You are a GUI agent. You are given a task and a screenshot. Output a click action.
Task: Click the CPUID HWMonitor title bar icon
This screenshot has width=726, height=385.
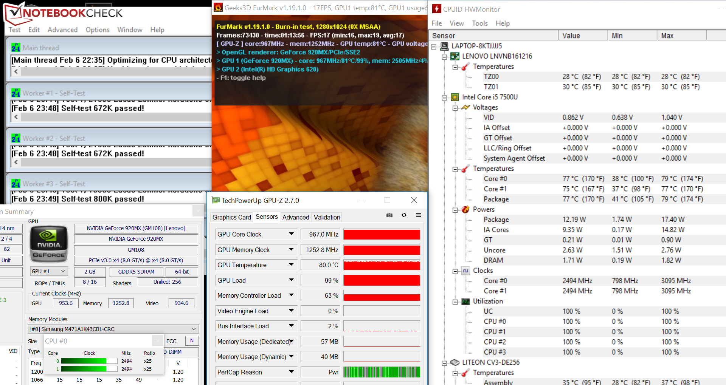pyautogui.click(x=437, y=9)
